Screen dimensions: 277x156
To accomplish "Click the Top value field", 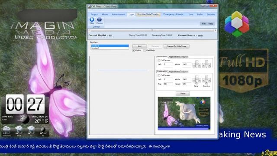I will (168, 84).
